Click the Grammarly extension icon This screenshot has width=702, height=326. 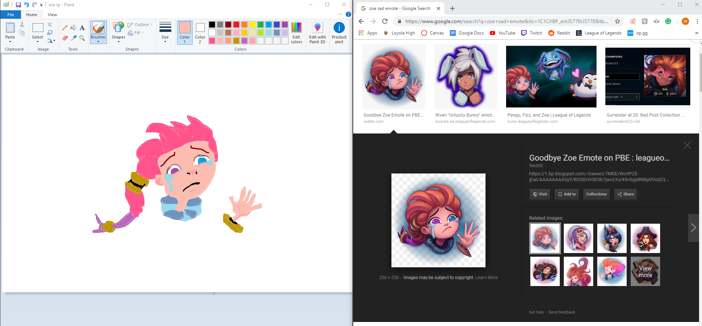[x=668, y=21]
